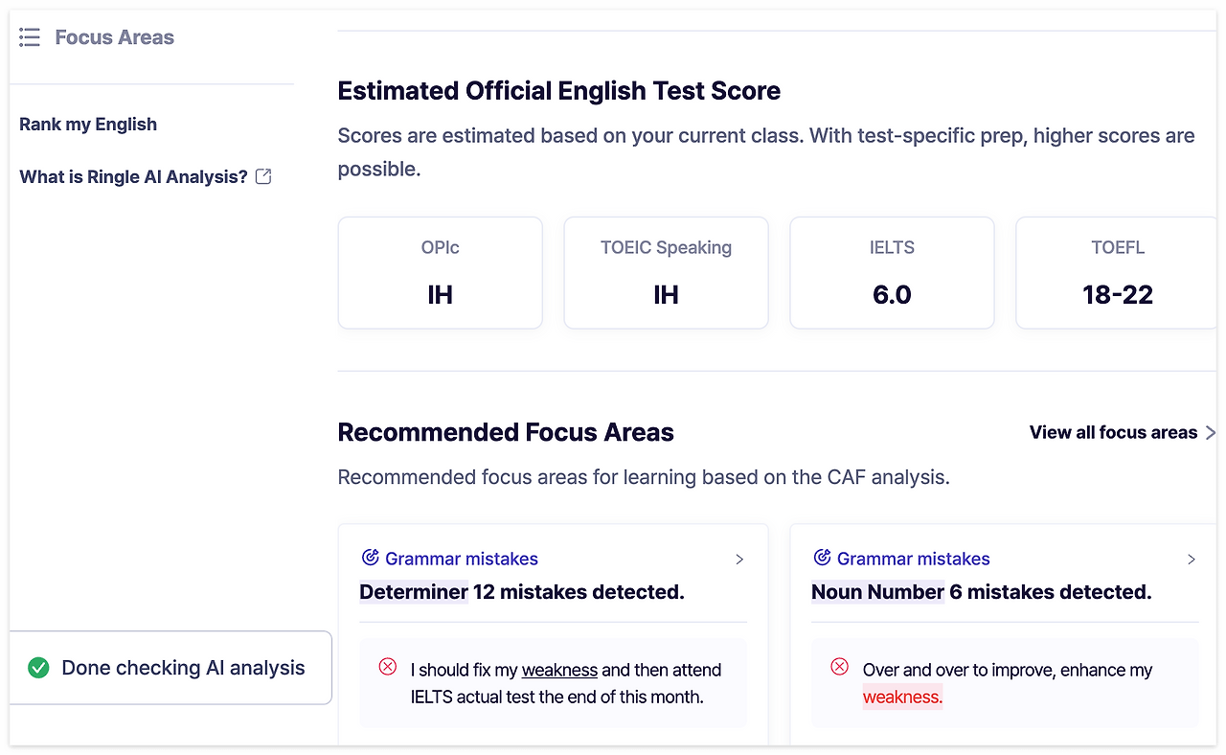Click the green checkmark icon
This screenshot has width=1226, height=755.
click(38, 668)
